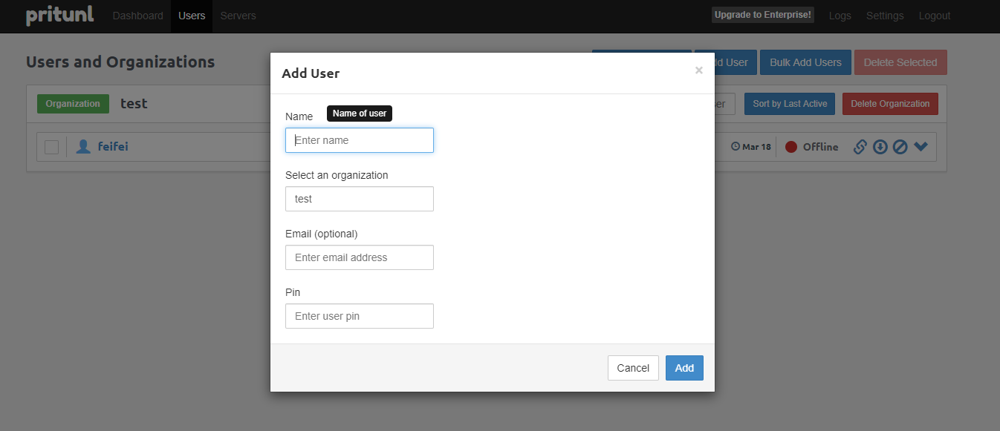Image resolution: width=1000 pixels, height=431 pixels.
Task: Click the blue Add button
Action: point(684,368)
